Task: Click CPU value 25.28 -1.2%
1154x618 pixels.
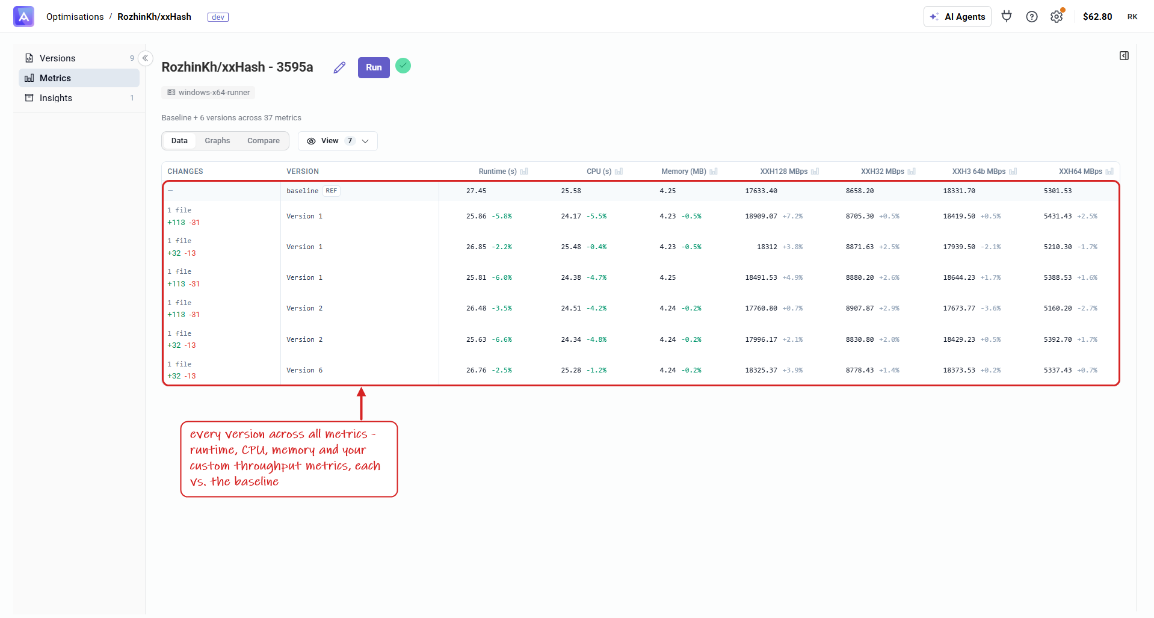Action: click(x=584, y=370)
